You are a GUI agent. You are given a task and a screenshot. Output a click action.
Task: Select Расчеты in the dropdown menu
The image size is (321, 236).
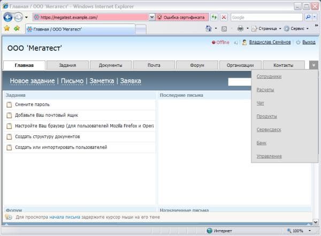tap(265, 90)
